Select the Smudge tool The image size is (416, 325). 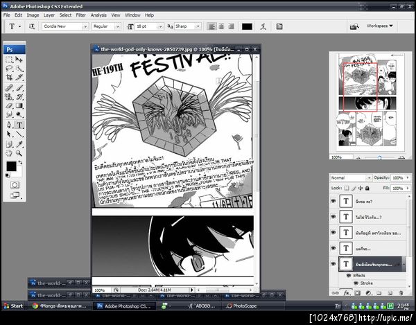(9, 114)
